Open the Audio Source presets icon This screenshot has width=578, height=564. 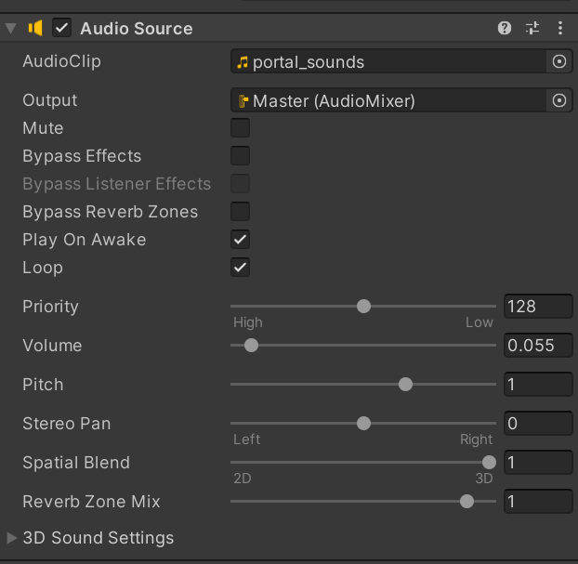[532, 28]
